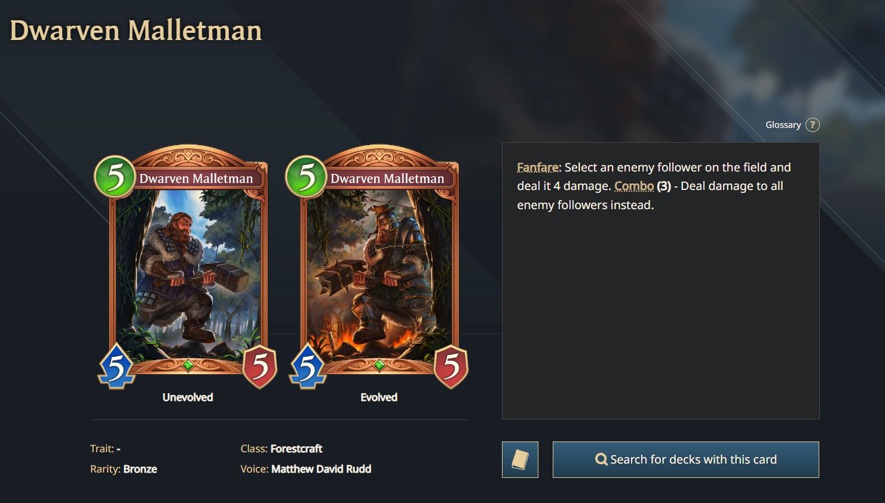The width and height of the screenshot is (885, 503).
Task: Select the Evolved card artwork
Action: tap(379, 272)
